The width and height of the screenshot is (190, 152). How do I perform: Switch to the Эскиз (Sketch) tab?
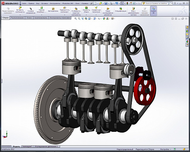point(29,18)
